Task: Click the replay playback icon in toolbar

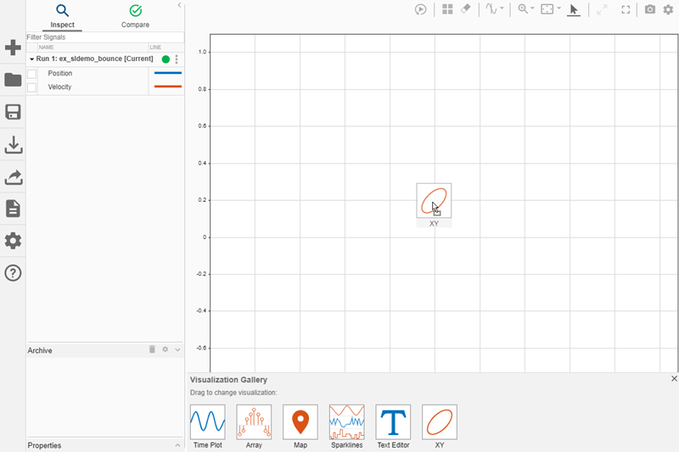Action: pos(420,9)
